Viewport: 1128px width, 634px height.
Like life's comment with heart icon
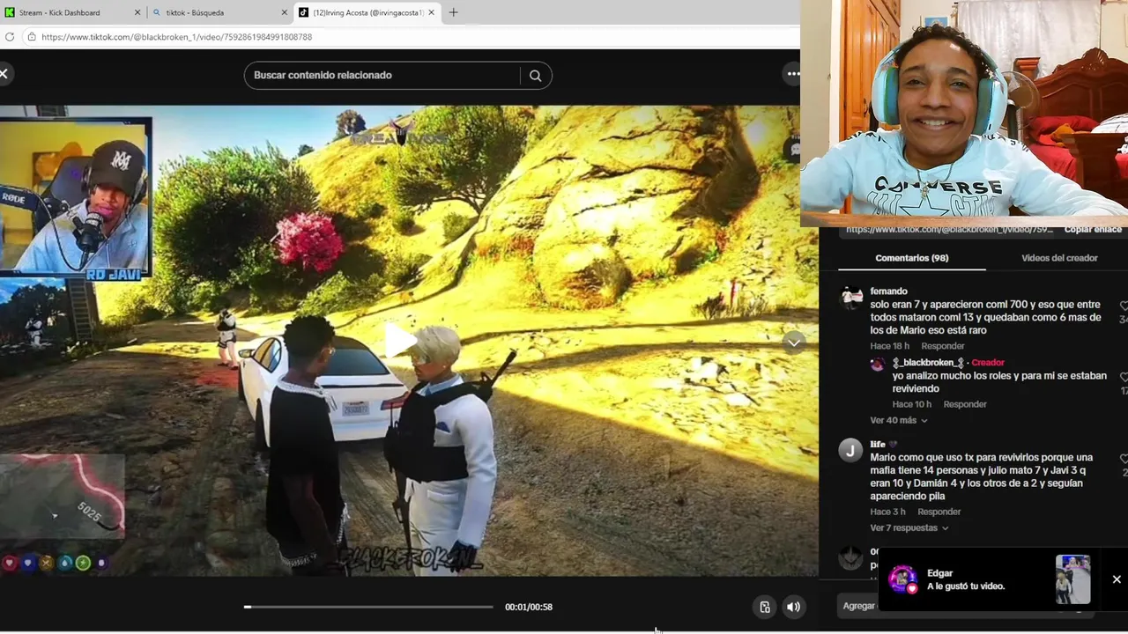coord(1124,459)
